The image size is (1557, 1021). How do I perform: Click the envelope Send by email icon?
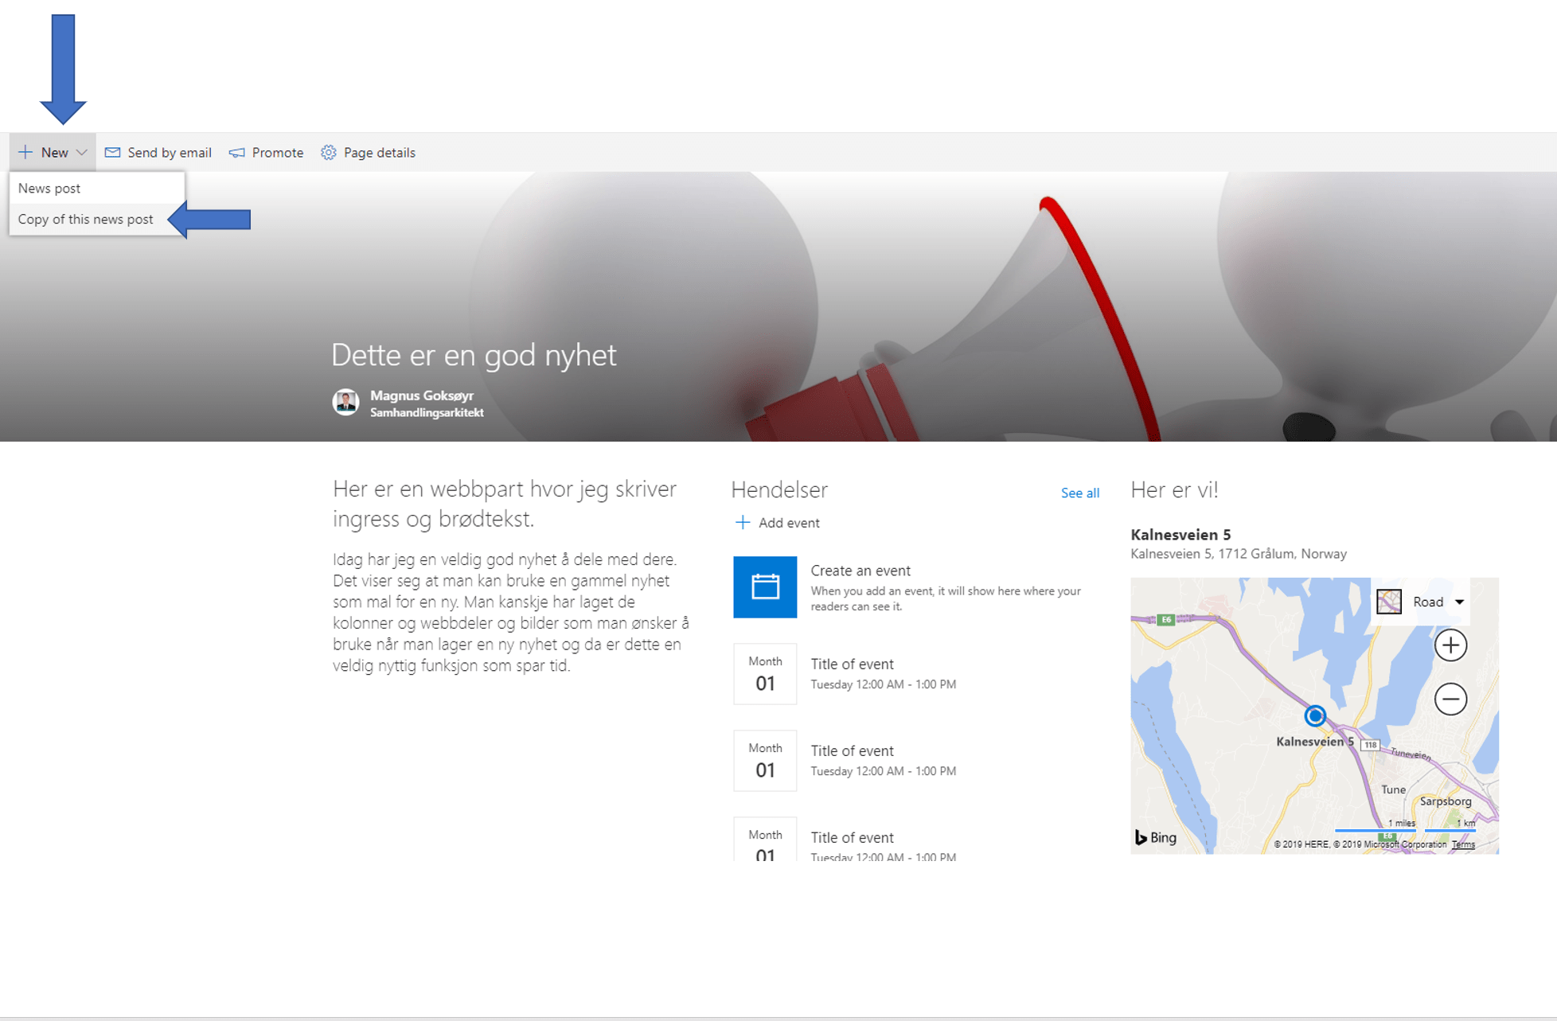coord(112,152)
